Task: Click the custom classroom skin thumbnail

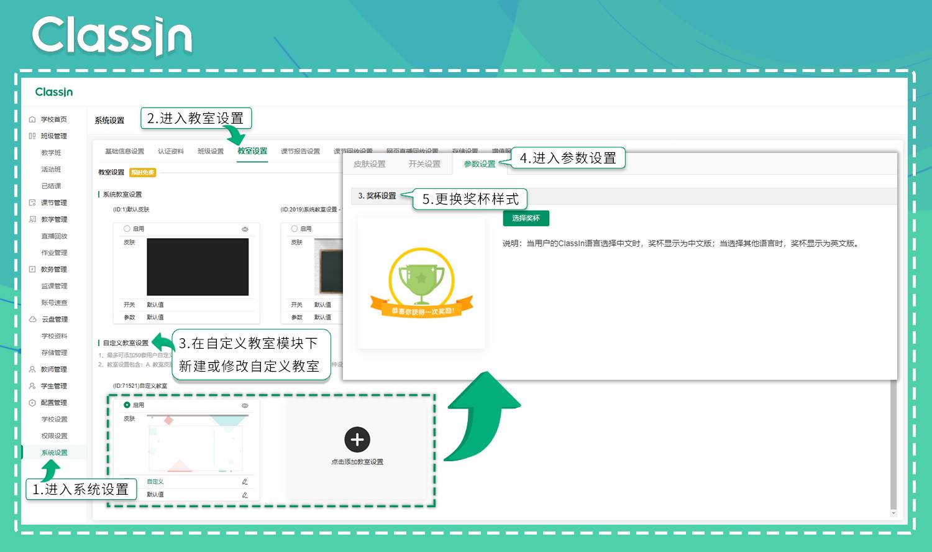Action: (x=198, y=444)
